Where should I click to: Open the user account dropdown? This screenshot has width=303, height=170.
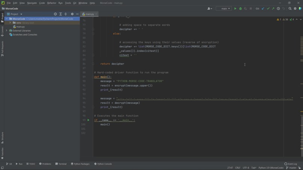click(x=210, y=9)
